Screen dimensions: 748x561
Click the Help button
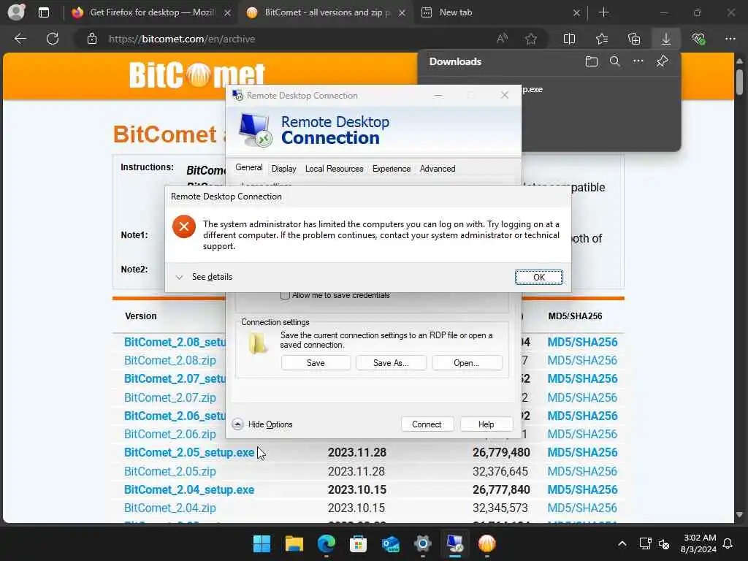tap(486, 424)
